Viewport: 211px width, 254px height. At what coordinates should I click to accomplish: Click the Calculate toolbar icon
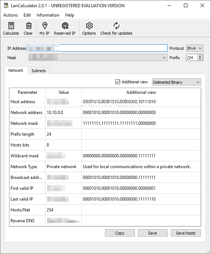[x=11, y=26]
